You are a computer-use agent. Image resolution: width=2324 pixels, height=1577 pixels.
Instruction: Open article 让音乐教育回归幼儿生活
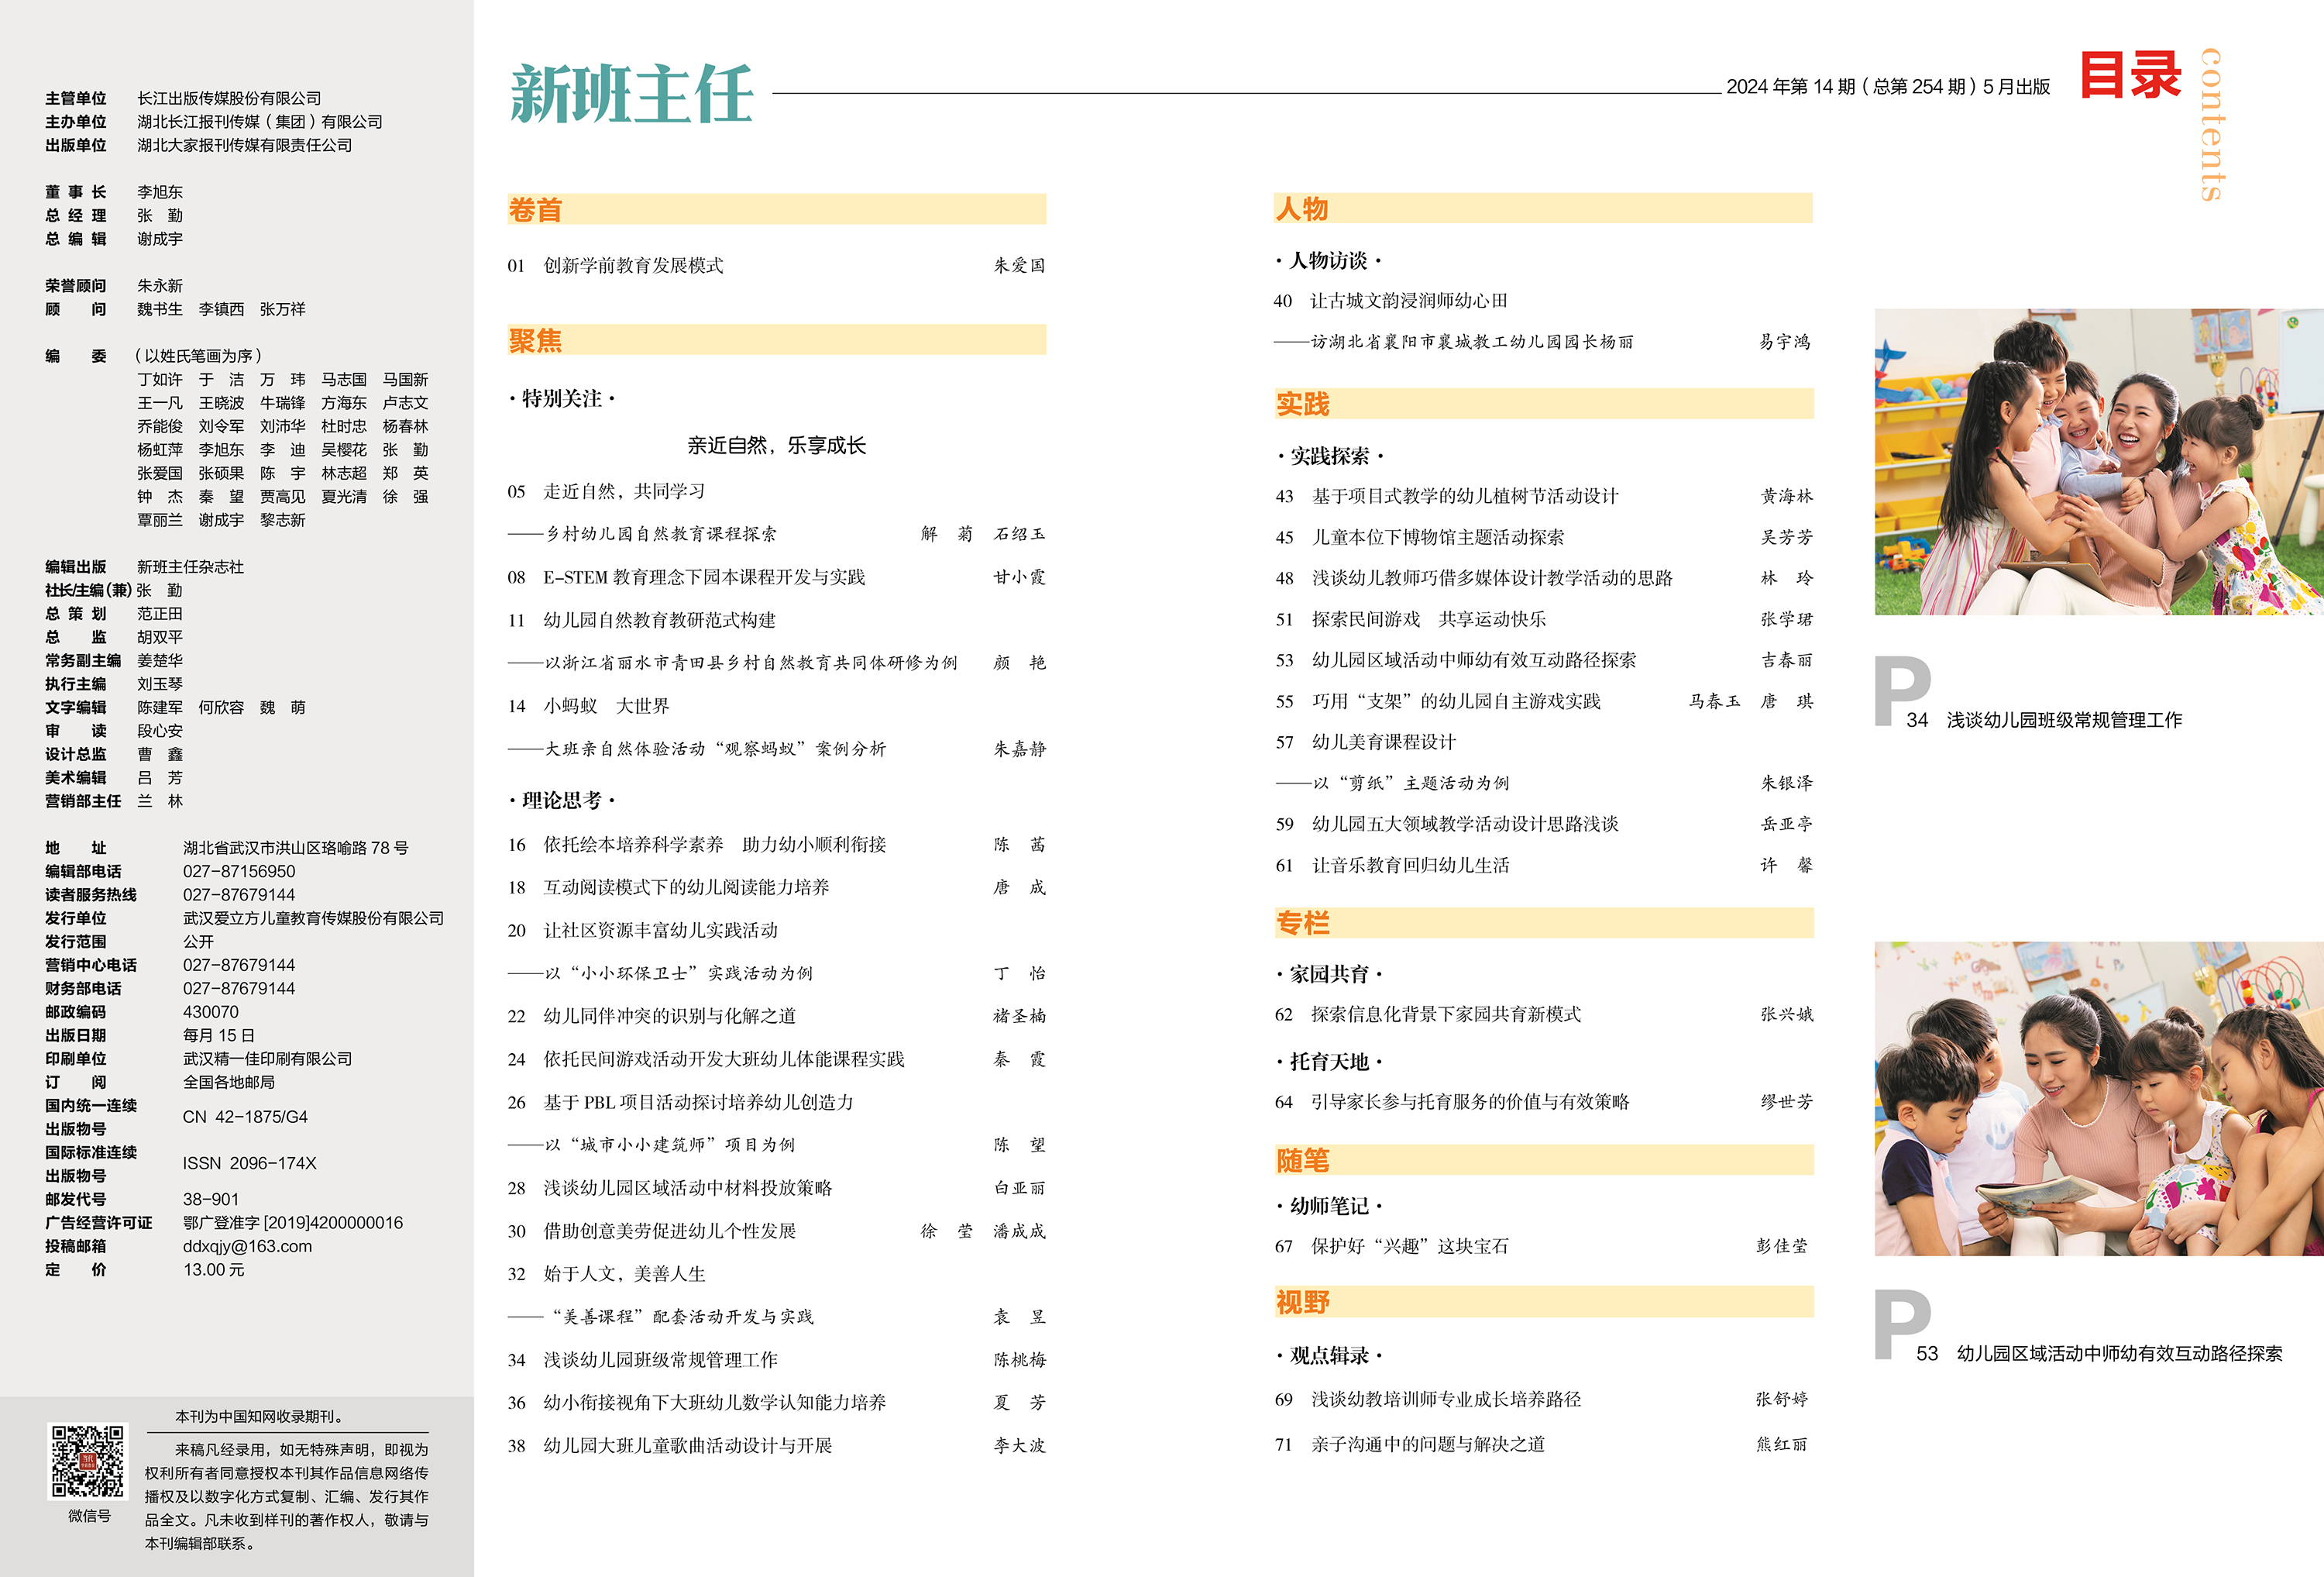(1410, 865)
